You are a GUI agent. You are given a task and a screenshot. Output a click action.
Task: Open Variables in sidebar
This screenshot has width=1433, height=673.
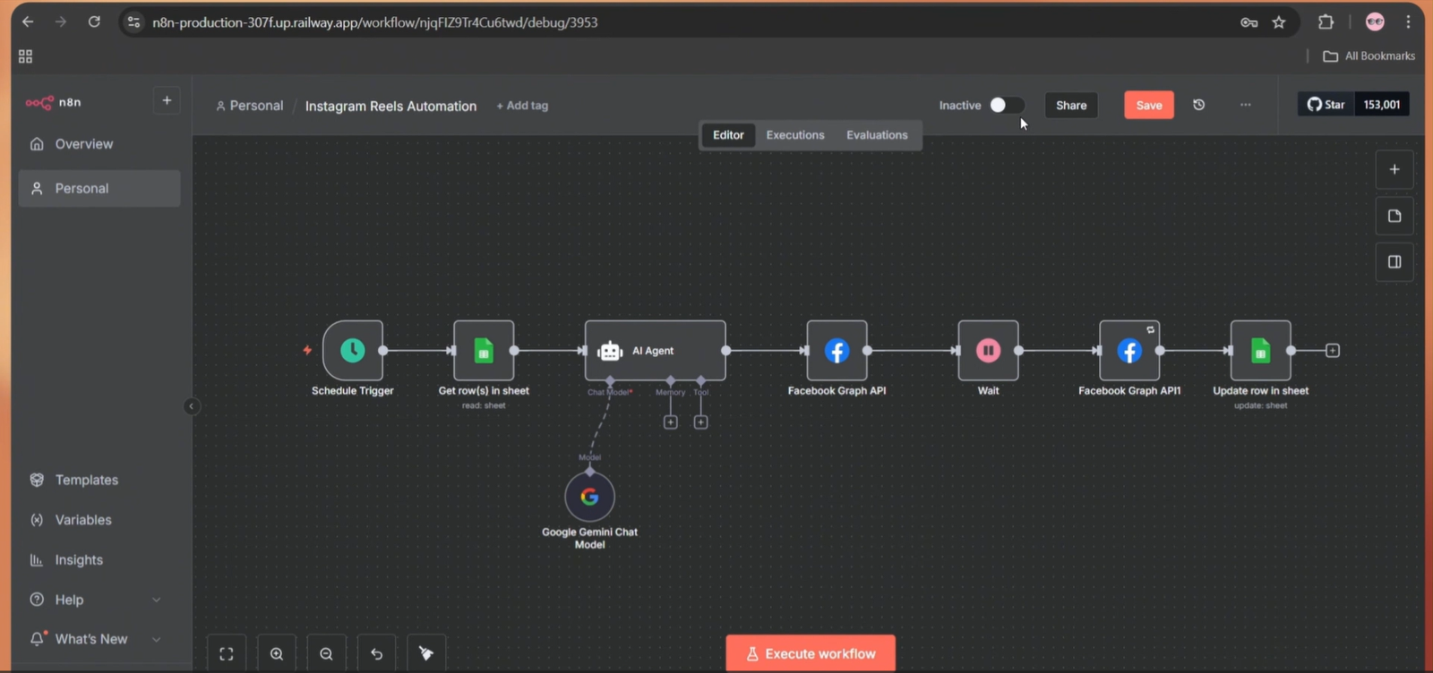99,520
